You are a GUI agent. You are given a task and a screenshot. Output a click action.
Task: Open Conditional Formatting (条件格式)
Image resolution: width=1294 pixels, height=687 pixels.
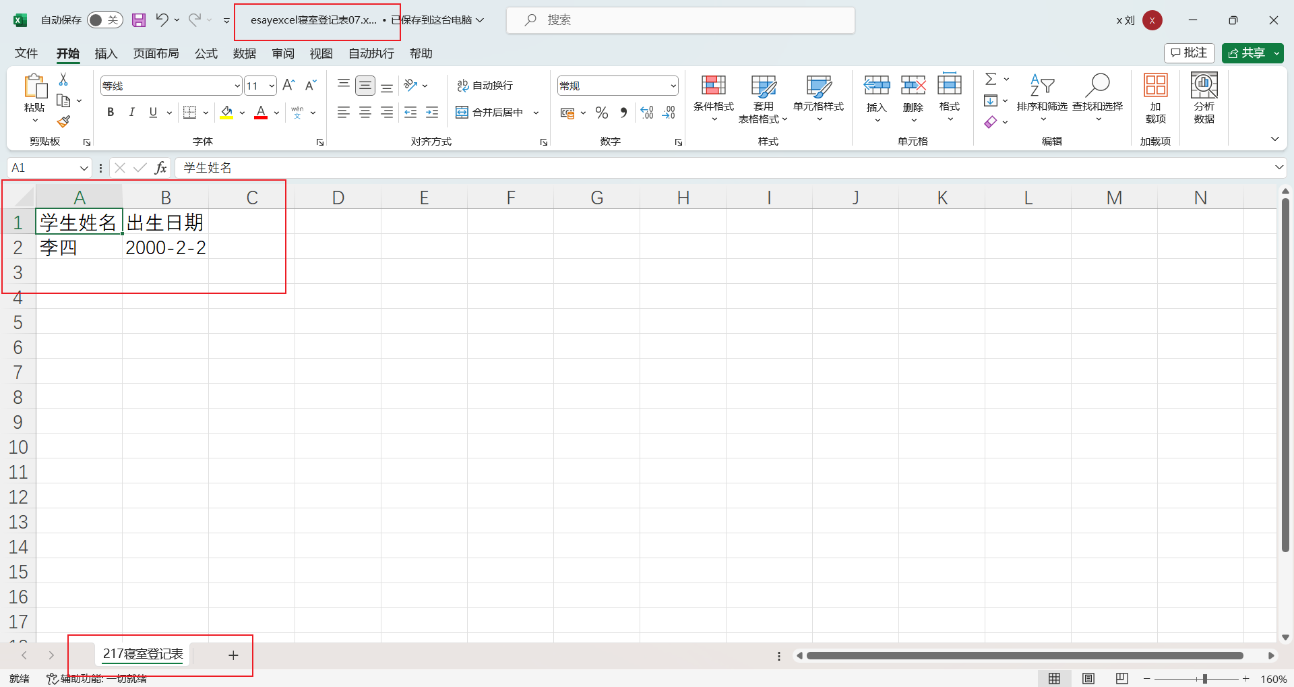pos(713,98)
